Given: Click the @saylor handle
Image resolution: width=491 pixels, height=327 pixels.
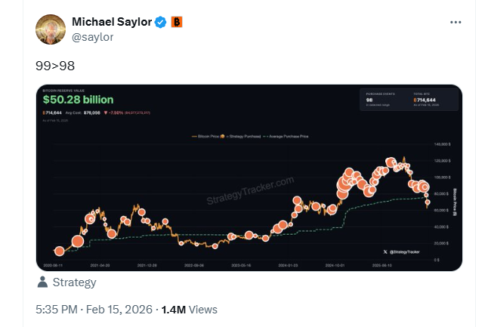Looking at the screenshot, I should click(92, 36).
